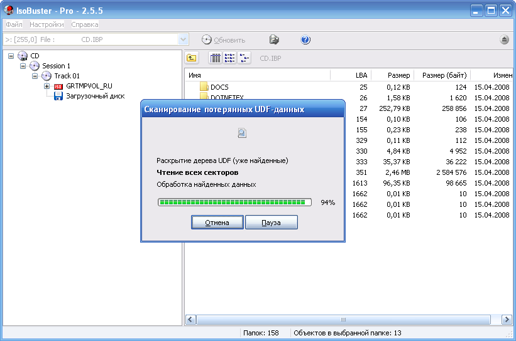Click the LBA value 1613
This screenshot has height=341, width=516.
pos(360,183)
